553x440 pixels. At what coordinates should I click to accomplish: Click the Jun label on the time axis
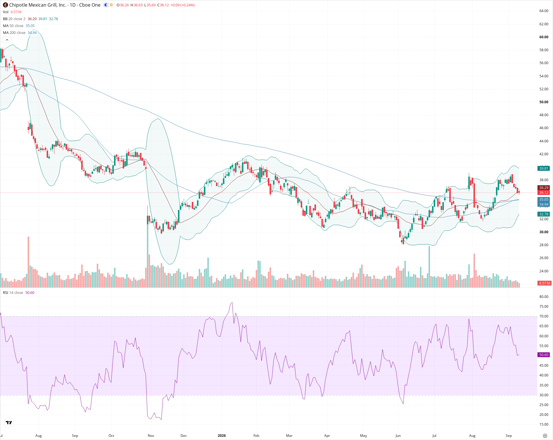(398, 435)
